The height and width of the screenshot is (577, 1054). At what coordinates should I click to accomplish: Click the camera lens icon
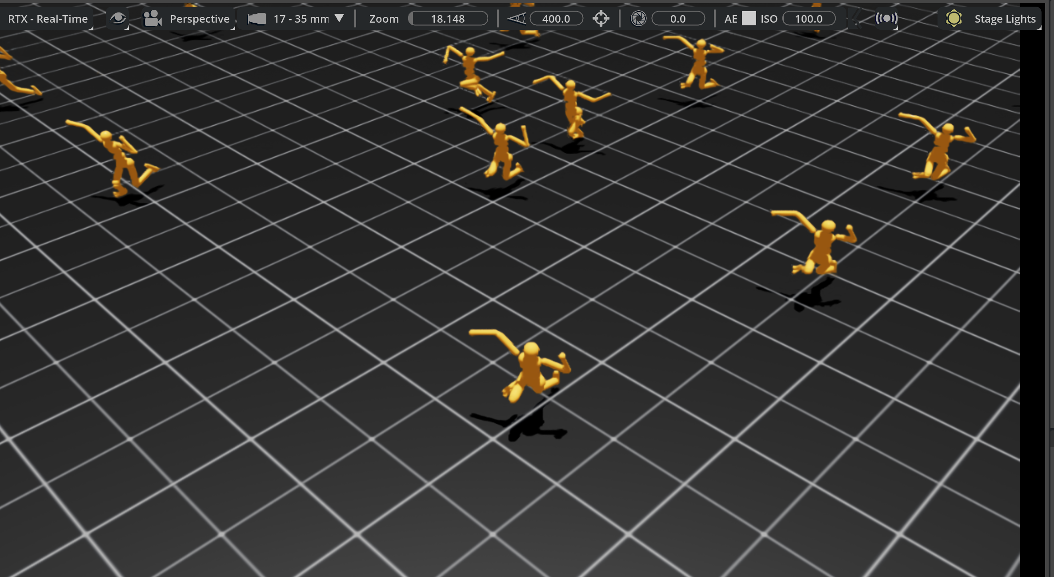(x=256, y=19)
